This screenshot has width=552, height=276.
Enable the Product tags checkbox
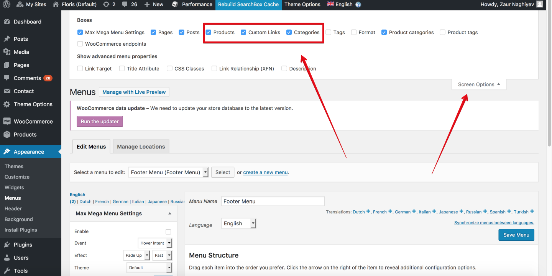443,32
